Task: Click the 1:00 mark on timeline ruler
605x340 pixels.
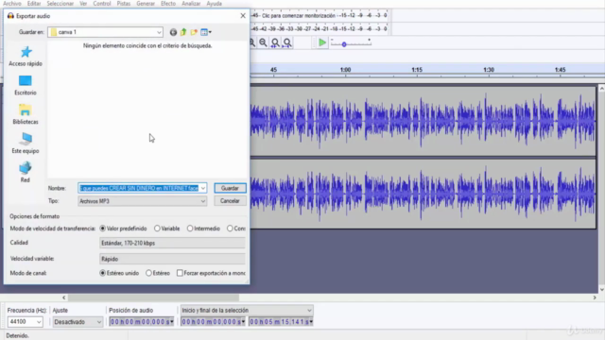Action: click(345, 70)
